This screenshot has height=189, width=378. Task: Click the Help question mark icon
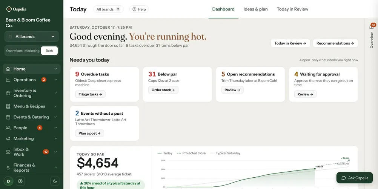click(x=134, y=9)
